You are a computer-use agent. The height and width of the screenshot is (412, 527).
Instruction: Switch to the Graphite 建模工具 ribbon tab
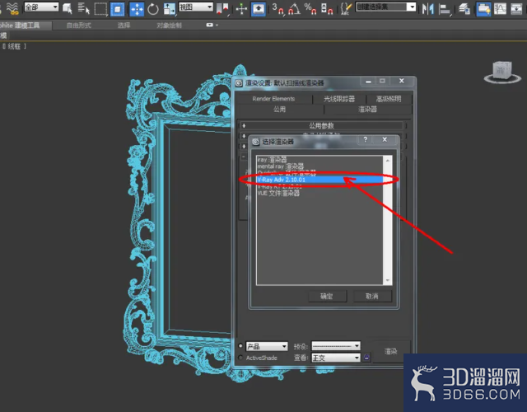click(26, 26)
